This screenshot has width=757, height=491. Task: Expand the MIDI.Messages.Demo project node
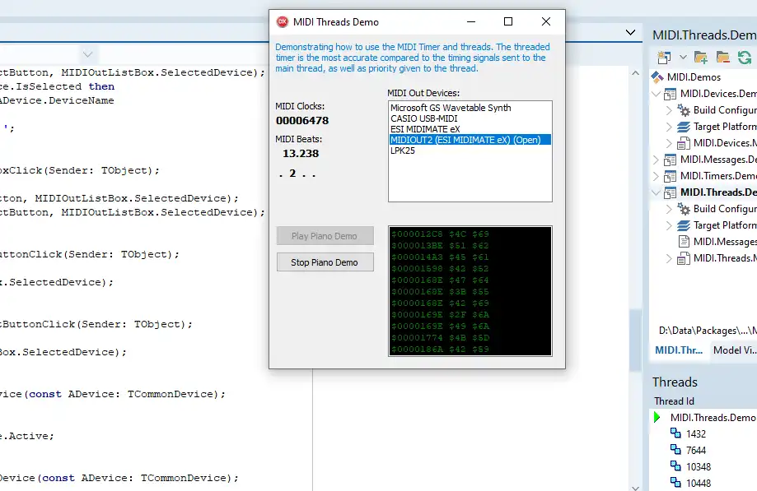(657, 160)
